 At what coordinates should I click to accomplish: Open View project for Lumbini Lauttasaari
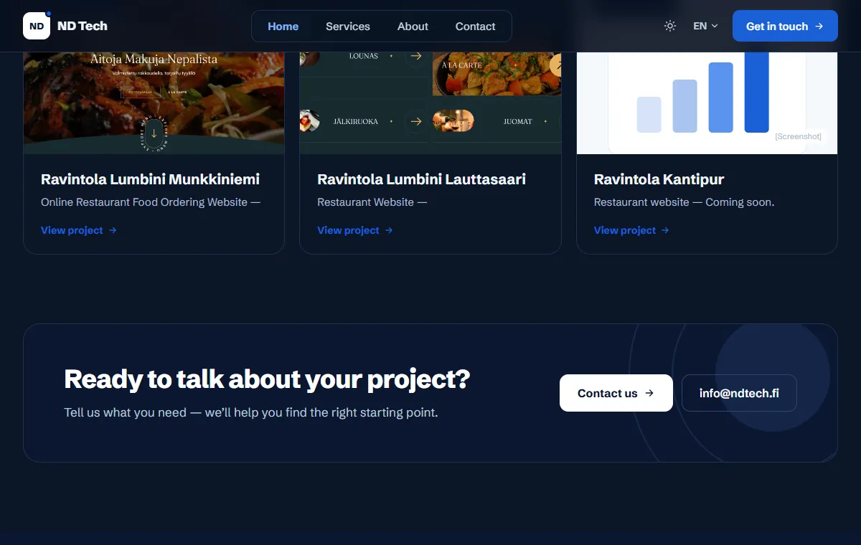[355, 230]
